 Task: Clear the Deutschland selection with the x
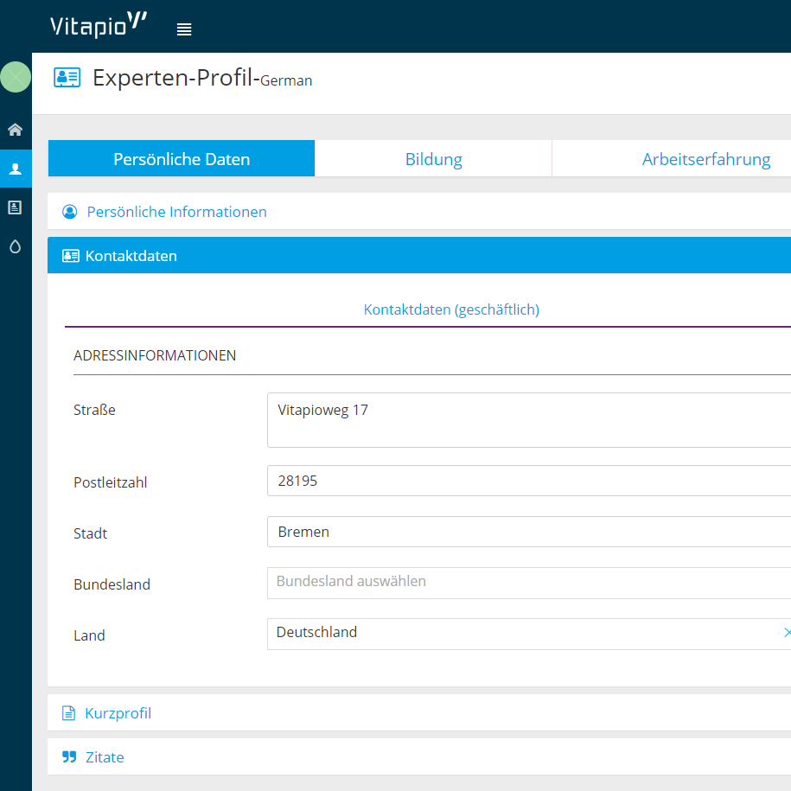point(787,633)
